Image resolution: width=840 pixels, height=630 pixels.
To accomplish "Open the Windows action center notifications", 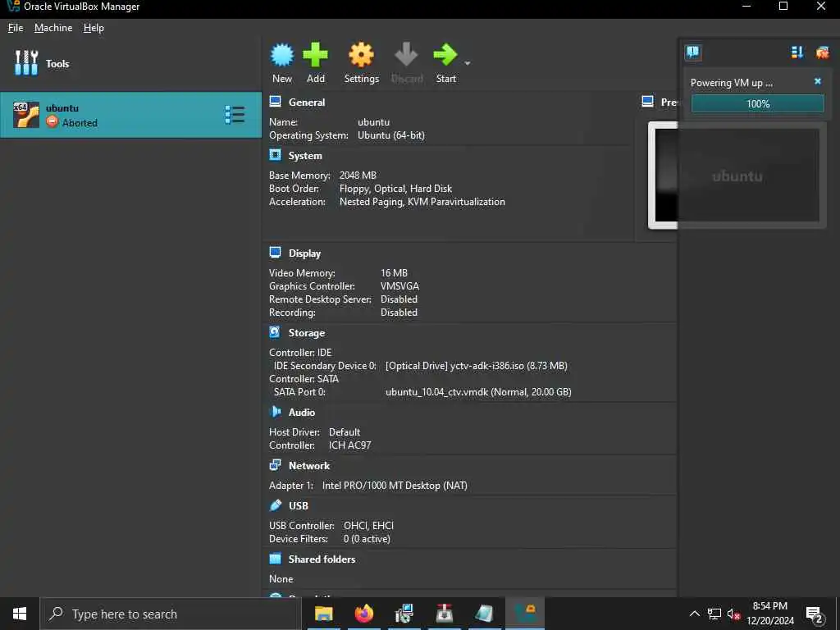I will click(815, 614).
